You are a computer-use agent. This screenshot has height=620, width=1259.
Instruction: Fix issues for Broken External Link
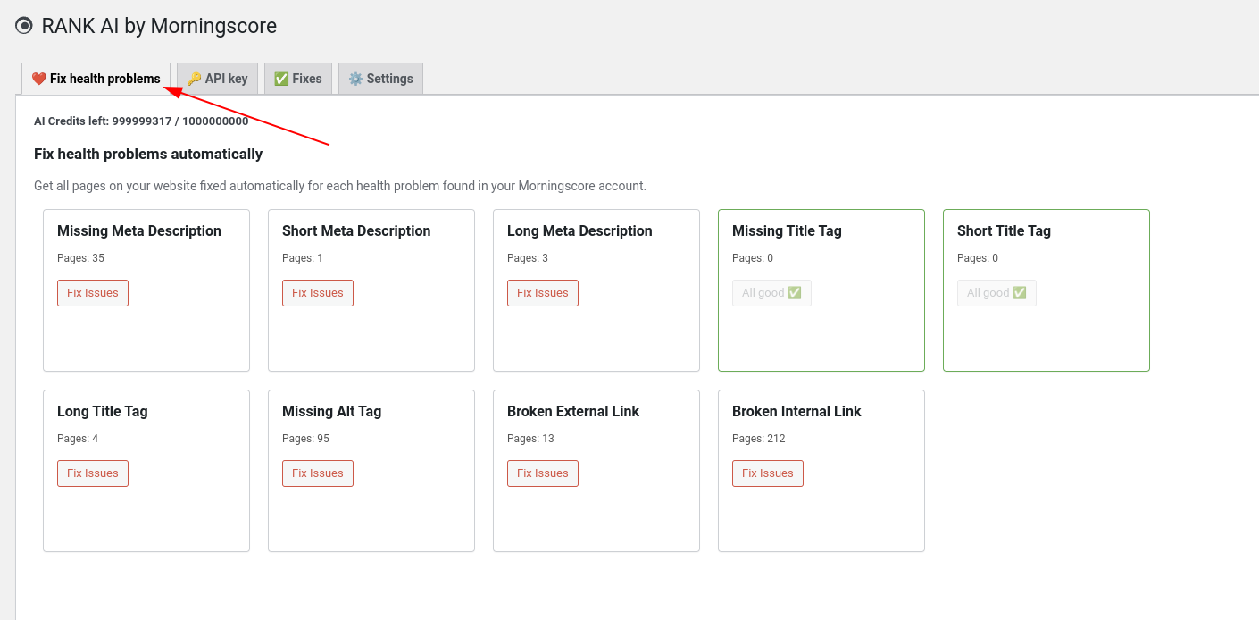[543, 473]
